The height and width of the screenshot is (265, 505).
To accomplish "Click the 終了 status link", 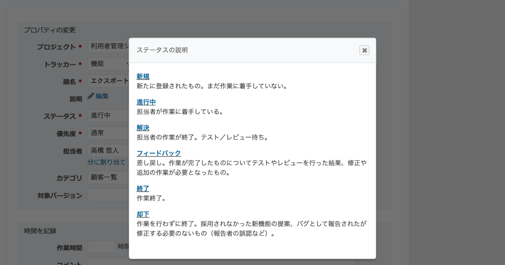I will click(x=143, y=188).
